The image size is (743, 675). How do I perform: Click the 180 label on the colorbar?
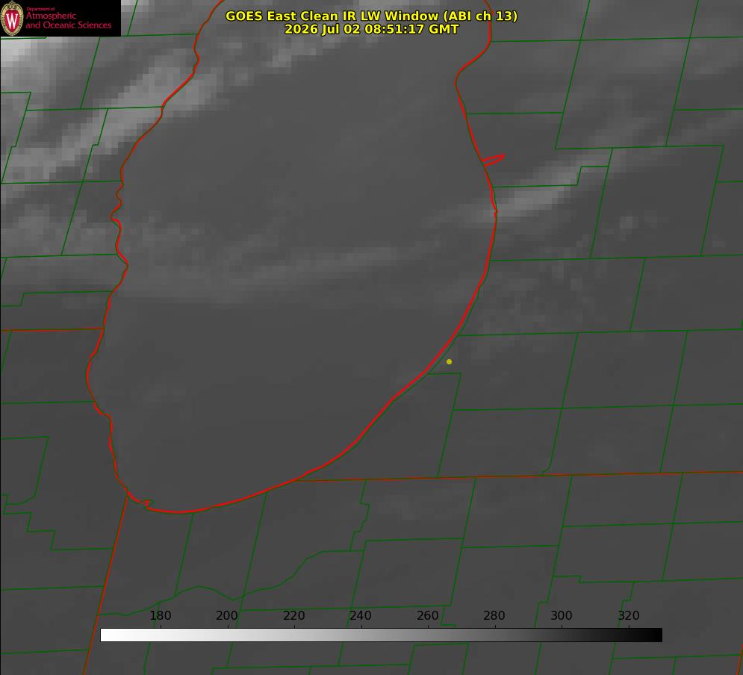[x=160, y=615]
